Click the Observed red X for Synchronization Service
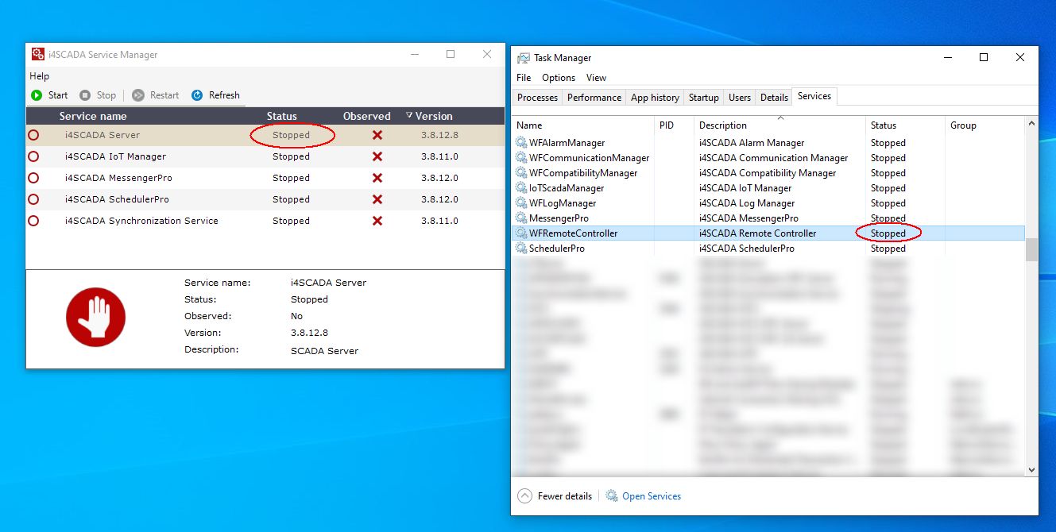 pyautogui.click(x=377, y=221)
